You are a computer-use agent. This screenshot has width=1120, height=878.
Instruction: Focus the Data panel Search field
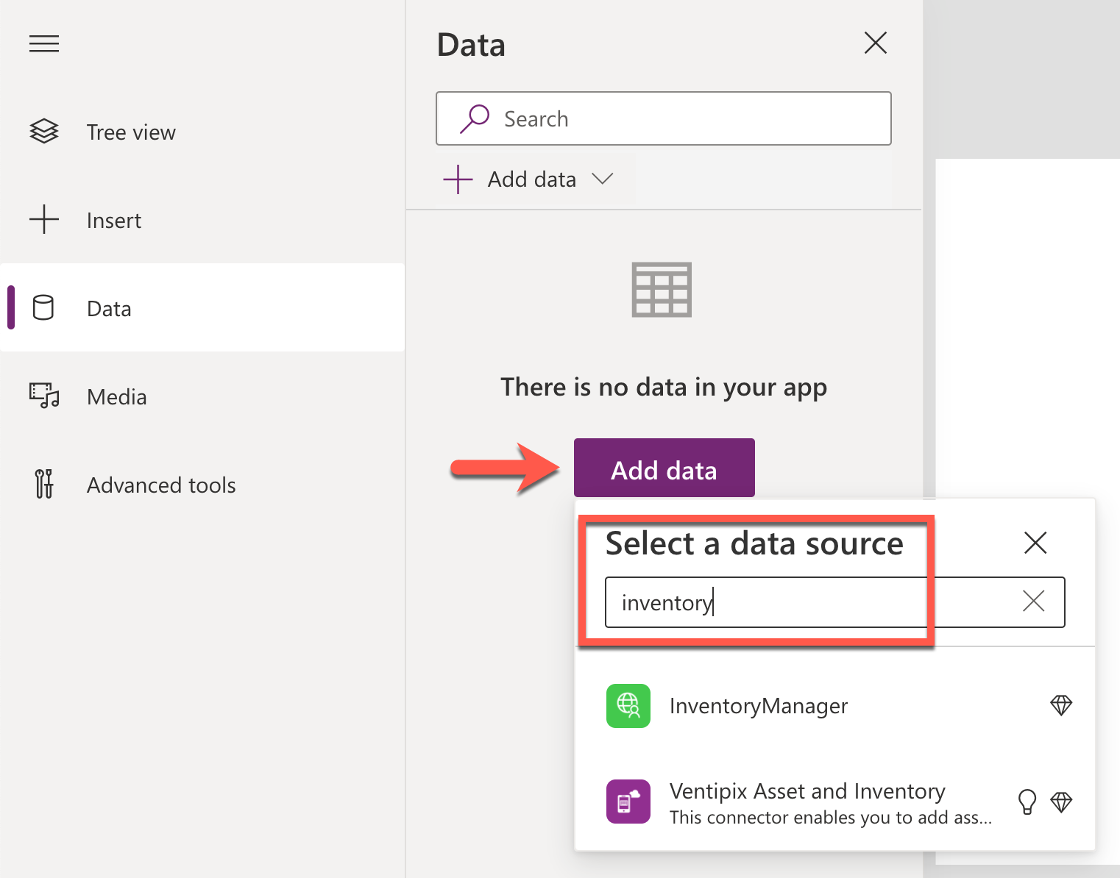click(664, 118)
